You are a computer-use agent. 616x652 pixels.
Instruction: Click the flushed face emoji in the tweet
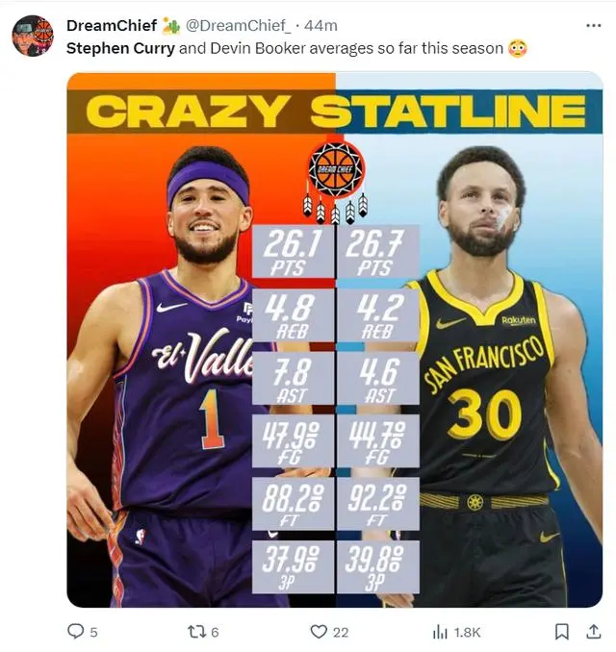coord(516,47)
